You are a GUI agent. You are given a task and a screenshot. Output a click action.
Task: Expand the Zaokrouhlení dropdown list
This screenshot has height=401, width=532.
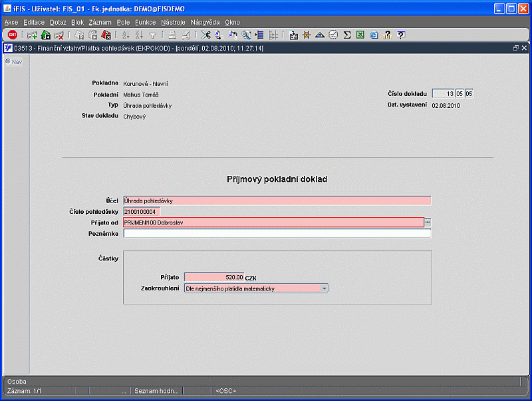tap(325, 288)
